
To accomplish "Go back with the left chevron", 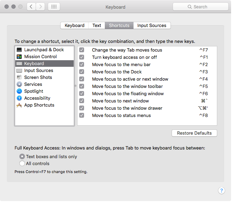I will [x=31, y=7].
